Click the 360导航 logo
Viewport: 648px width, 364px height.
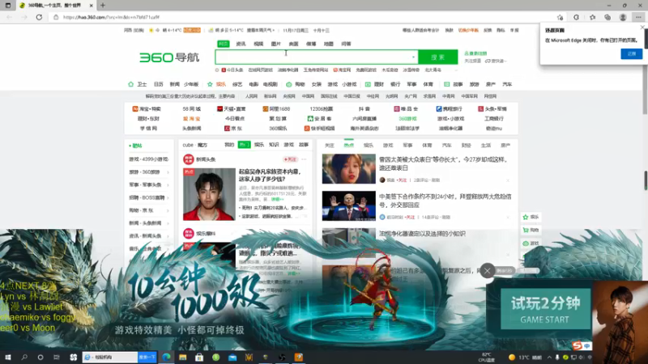tap(169, 57)
